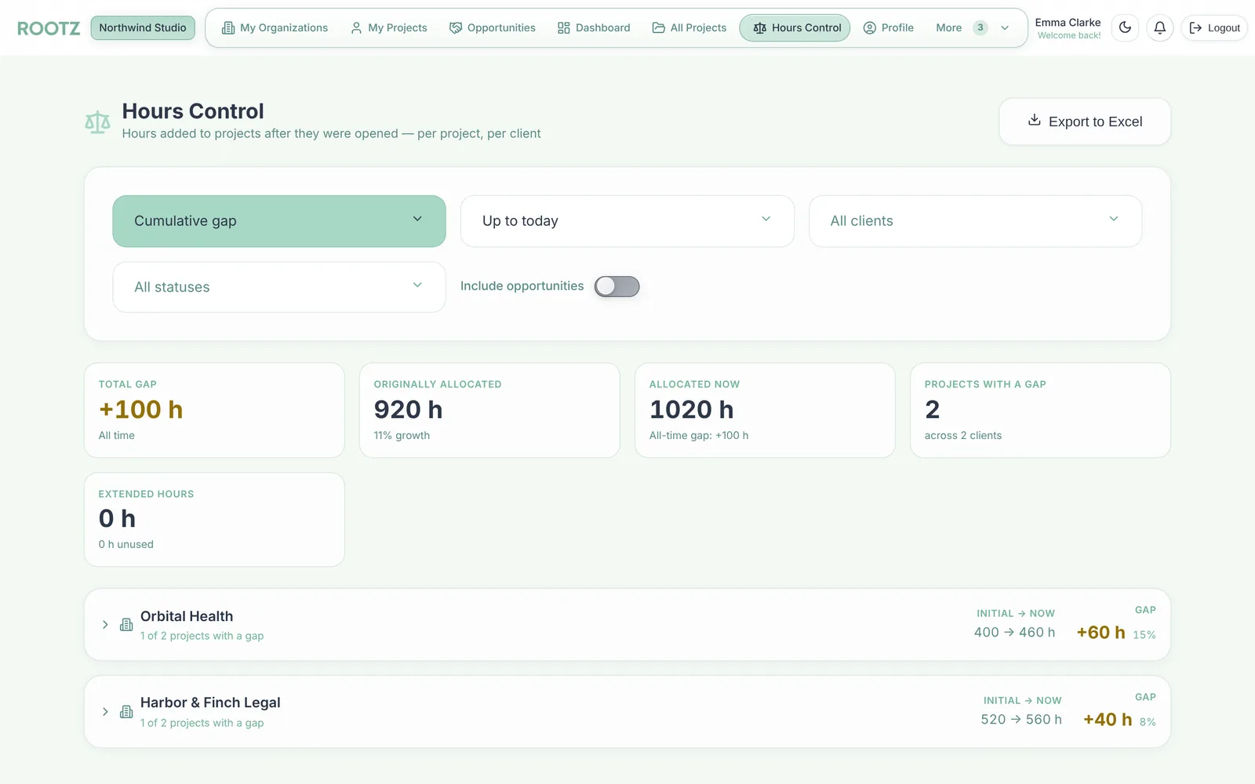Click the Emma Clarke user name

click(x=1068, y=23)
